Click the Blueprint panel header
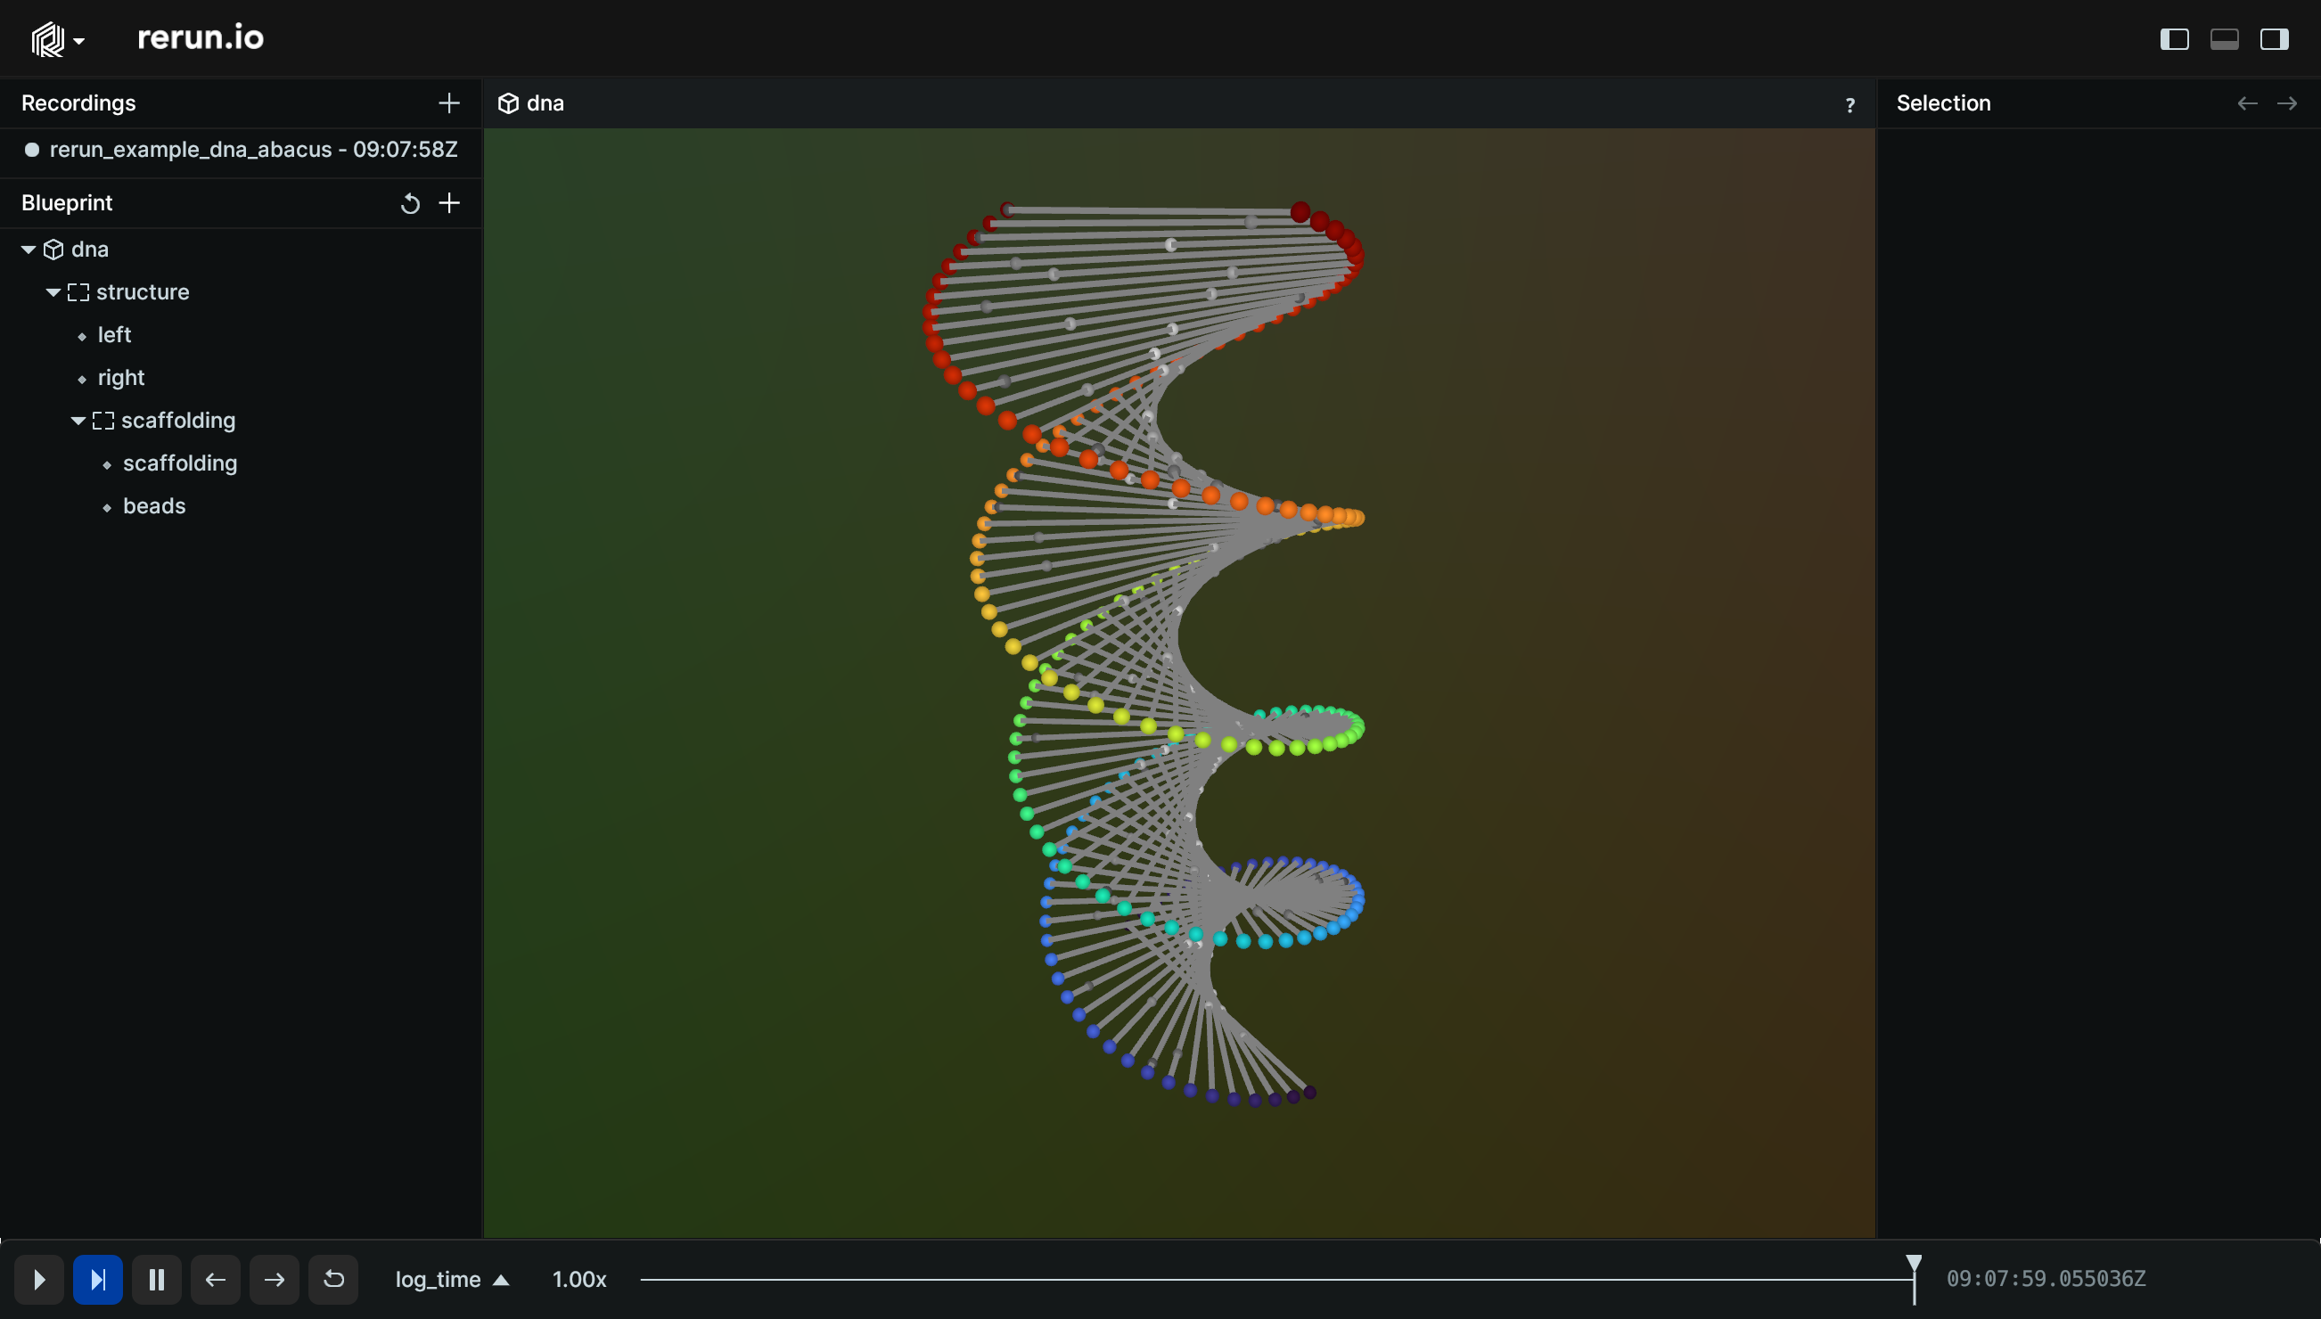This screenshot has width=2321, height=1319. tap(67, 203)
